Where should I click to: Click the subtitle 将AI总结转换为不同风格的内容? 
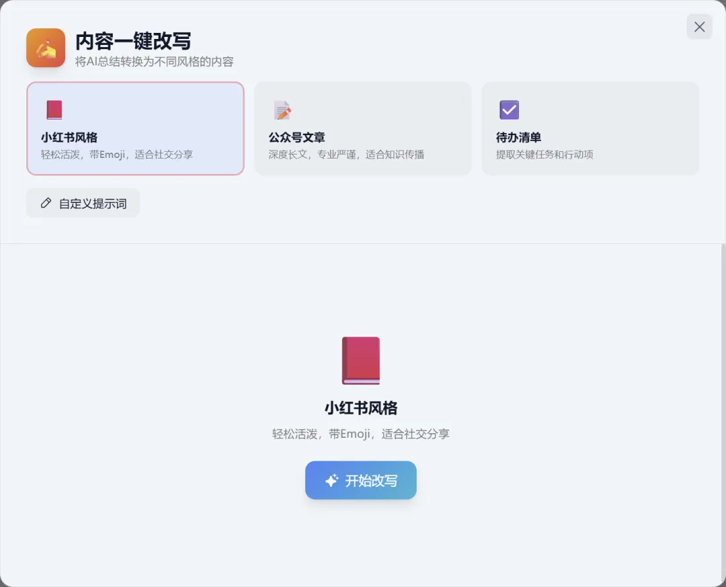tap(154, 62)
